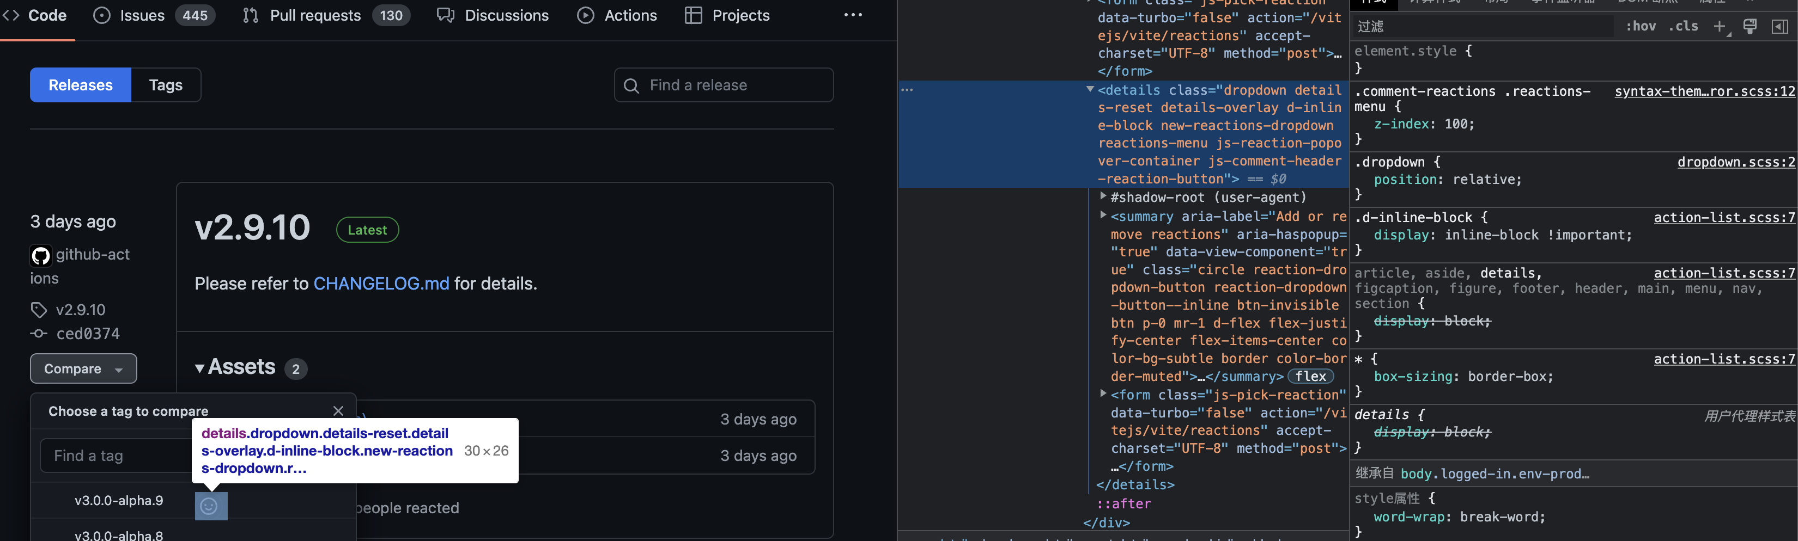Open the v2.9.10 release title
1798x541 pixels.
coord(252,228)
